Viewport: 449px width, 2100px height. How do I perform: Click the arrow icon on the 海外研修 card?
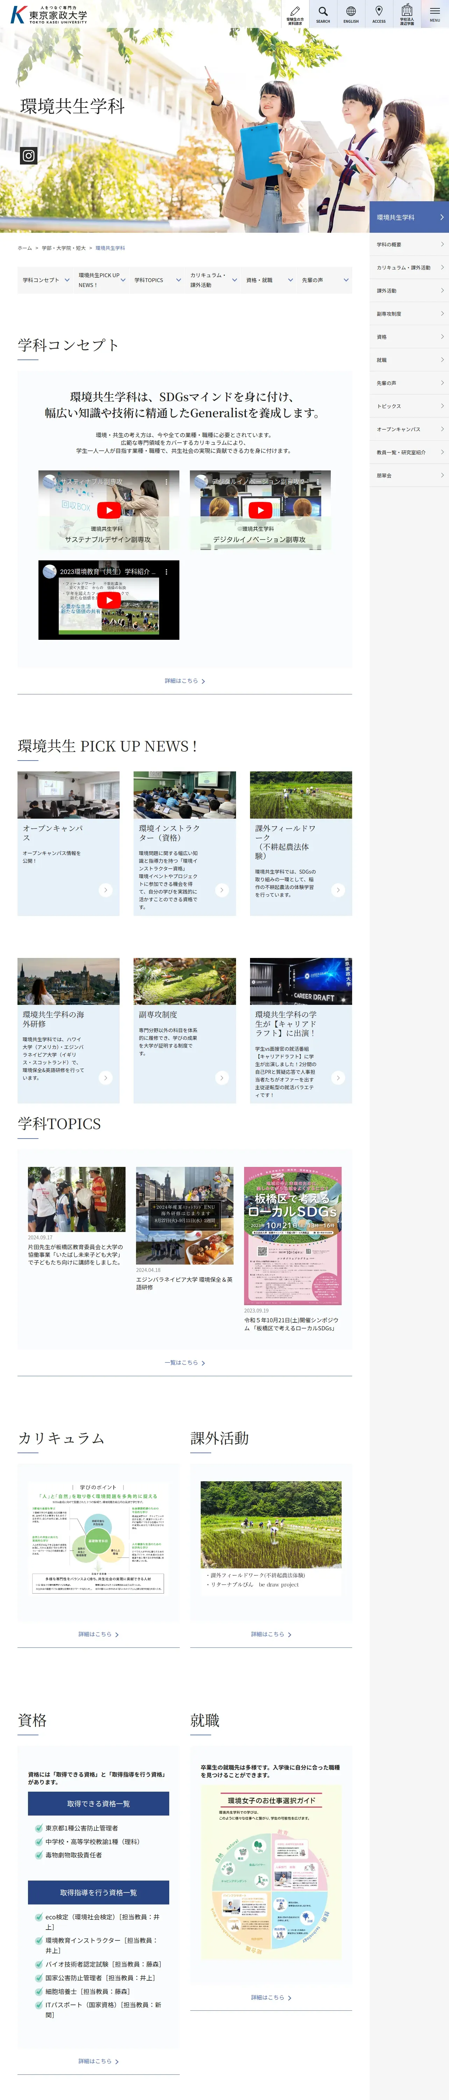click(x=105, y=1078)
